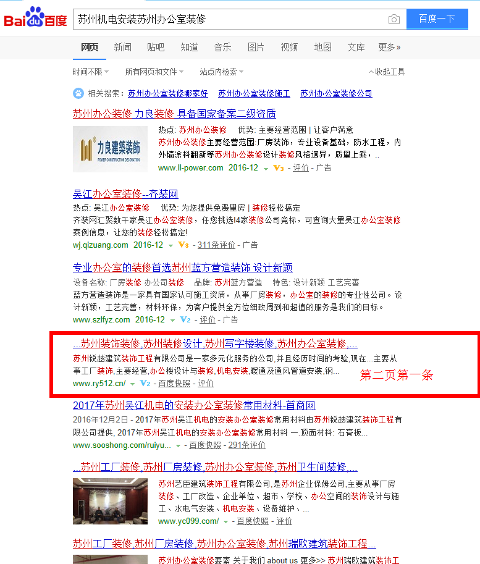Open the www.yc099.com/ URL link

click(x=188, y=521)
